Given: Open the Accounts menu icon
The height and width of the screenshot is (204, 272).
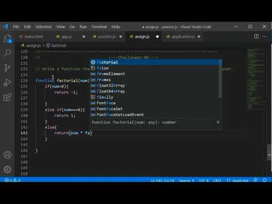Looking at the screenshot, I should click(7, 155).
